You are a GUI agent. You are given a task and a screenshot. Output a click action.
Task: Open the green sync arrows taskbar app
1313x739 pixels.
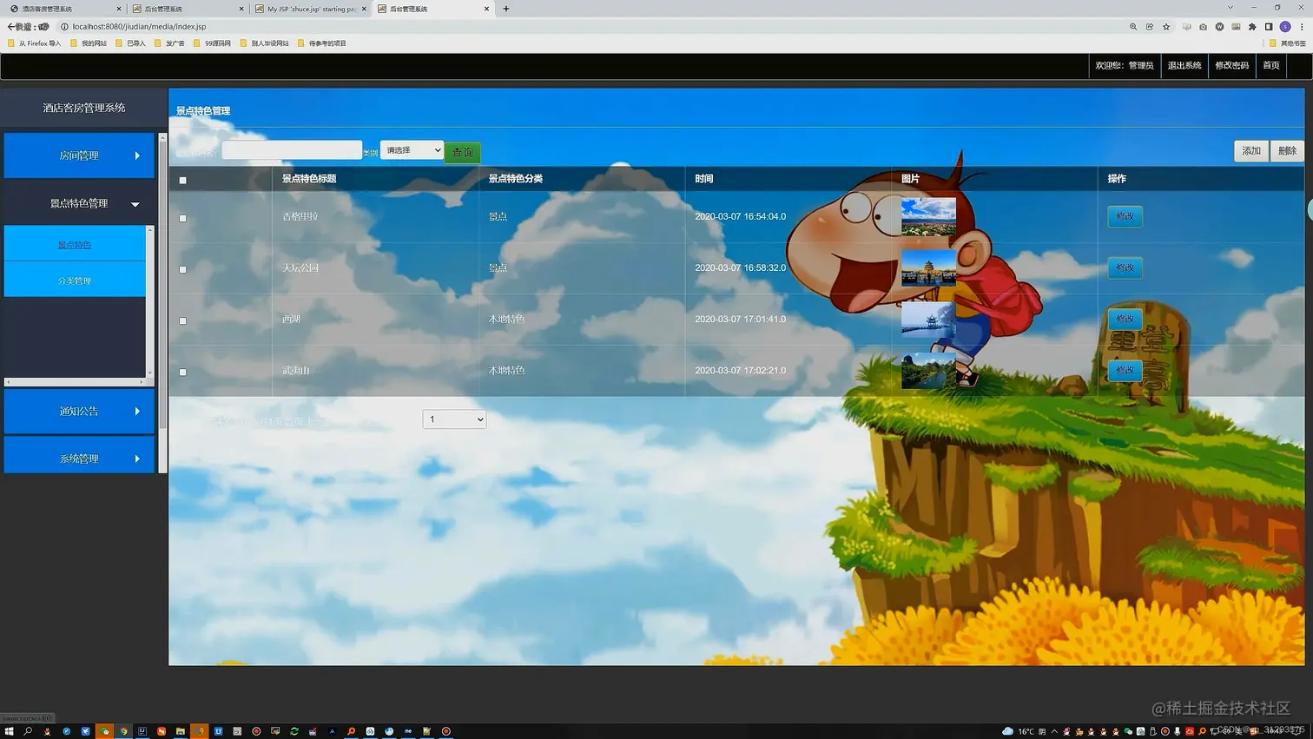tap(294, 731)
